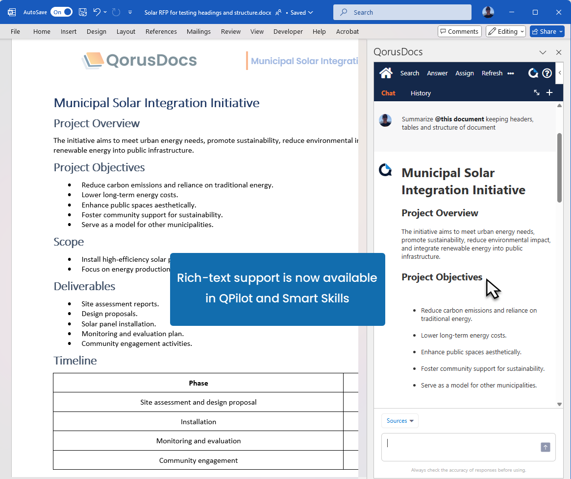Screen dimensions: 571x479
Task: Click the 'Project Overview' heading in document
Action: click(97, 124)
